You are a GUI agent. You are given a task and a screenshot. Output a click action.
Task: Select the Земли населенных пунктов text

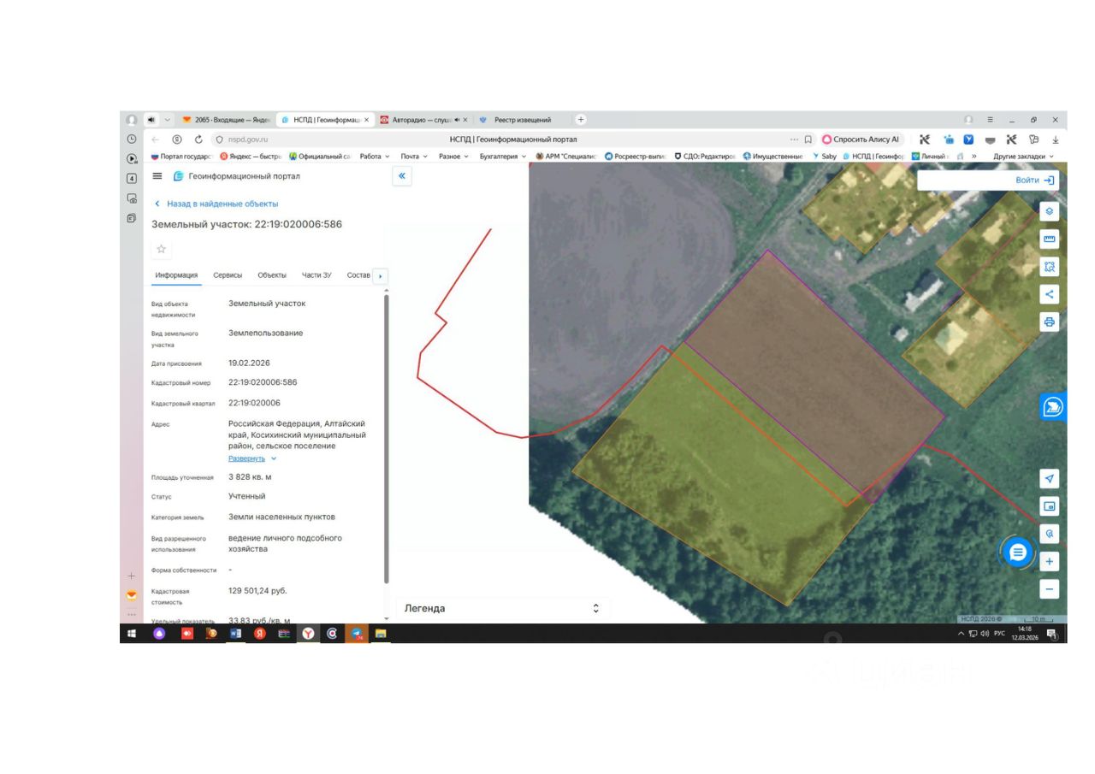281,517
